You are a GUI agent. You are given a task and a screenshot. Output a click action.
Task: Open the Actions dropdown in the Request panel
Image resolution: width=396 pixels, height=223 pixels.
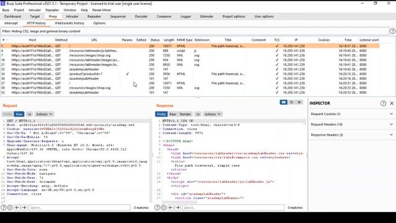click(x=44, y=114)
